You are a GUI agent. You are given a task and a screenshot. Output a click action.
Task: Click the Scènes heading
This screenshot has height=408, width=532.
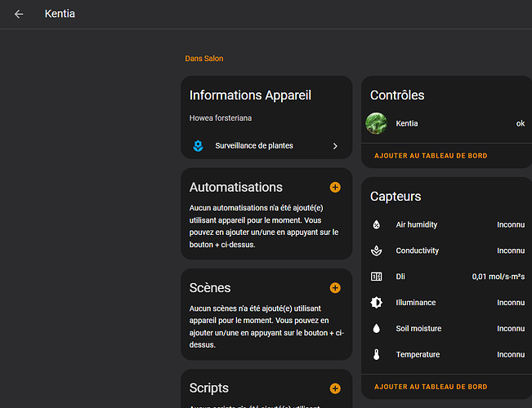pyautogui.click(x=210, y=288)
